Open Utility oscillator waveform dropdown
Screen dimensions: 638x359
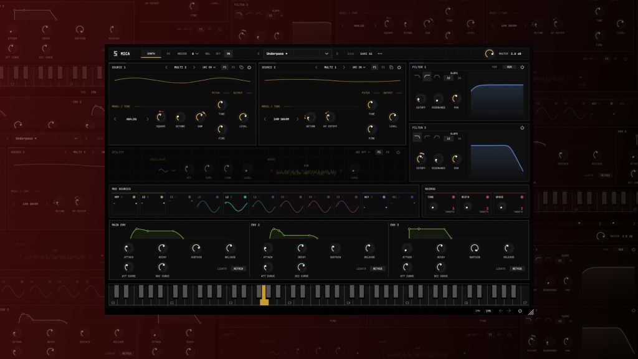[166, 171]
